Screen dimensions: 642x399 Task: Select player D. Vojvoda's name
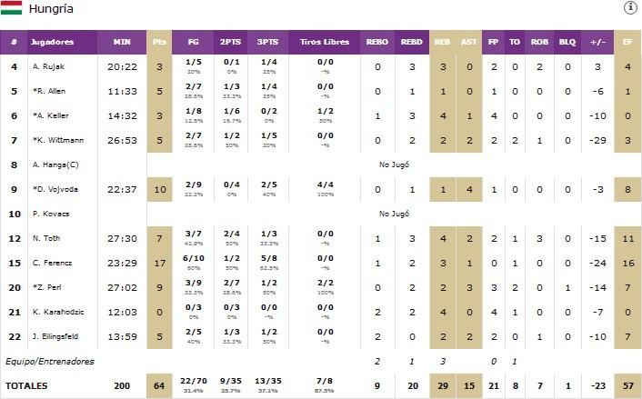click(x=51, y=189)
